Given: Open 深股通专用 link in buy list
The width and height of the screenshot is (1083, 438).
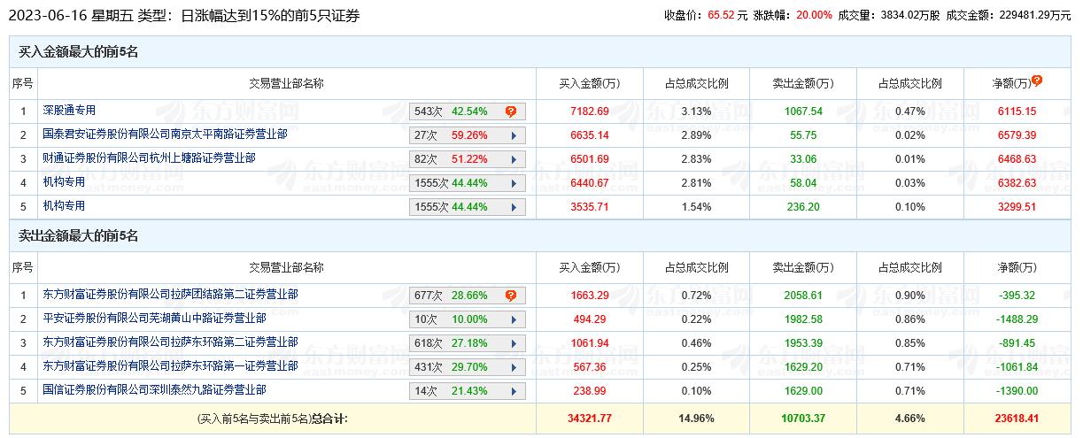Looking at the screenshot, I should (69, 111).
